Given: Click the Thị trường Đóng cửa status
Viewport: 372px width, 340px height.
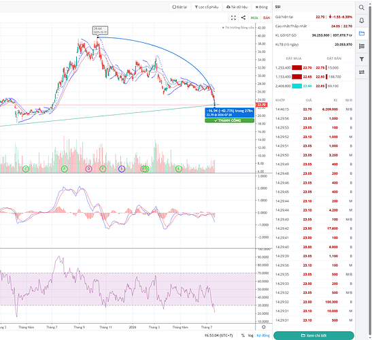Looking at the screenshot, I should (x=238, y=28).
